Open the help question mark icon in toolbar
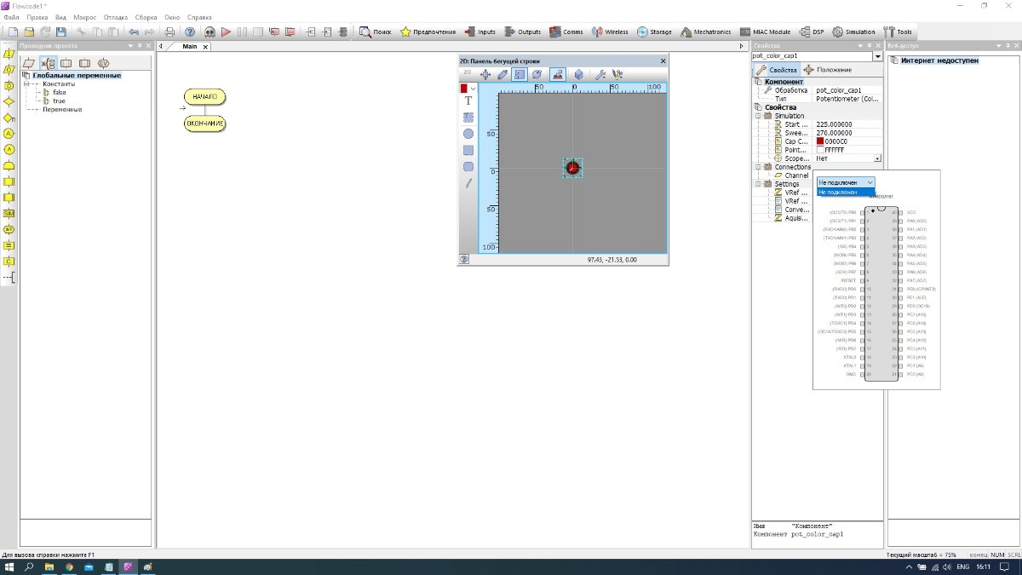The image size is (1022, 575). [x=190, y=32]
